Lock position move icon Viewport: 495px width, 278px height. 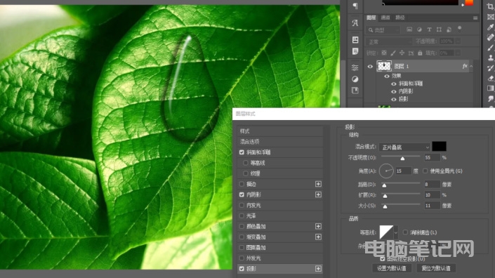402,53
